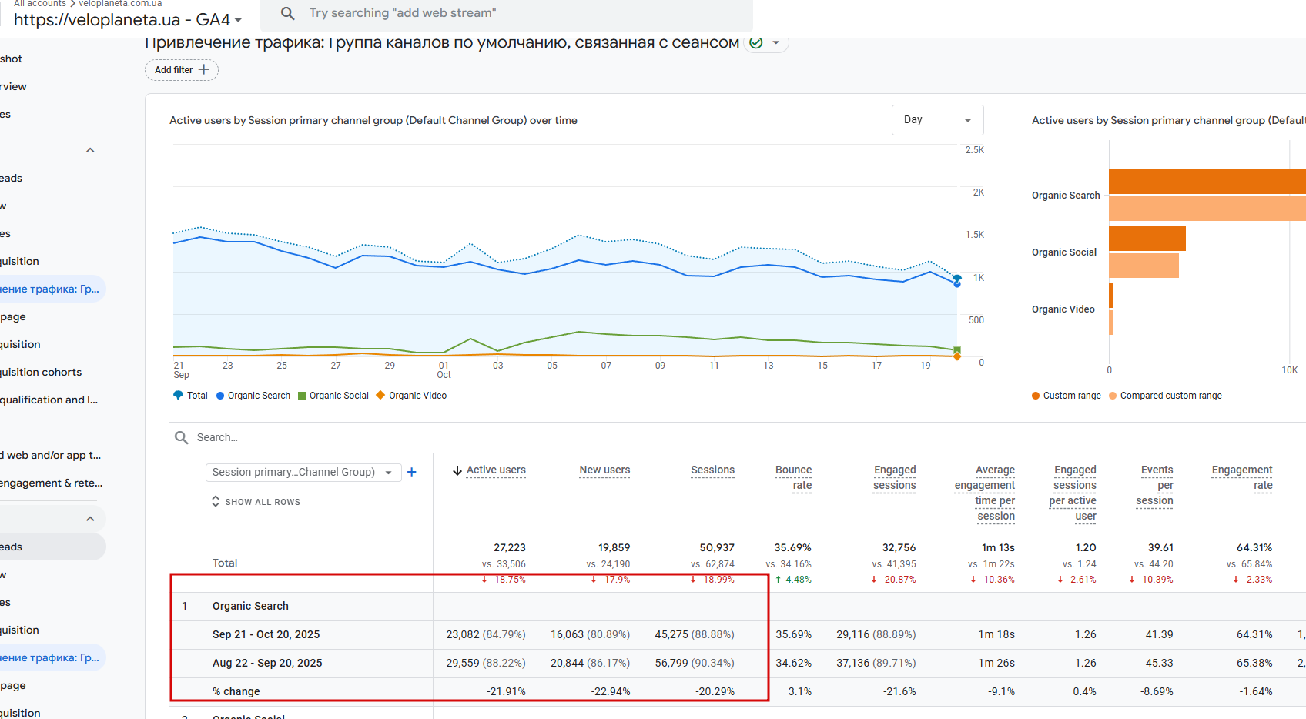
Task: Open the engagement & retention sidebar item
Action: [x=51, y=483]
